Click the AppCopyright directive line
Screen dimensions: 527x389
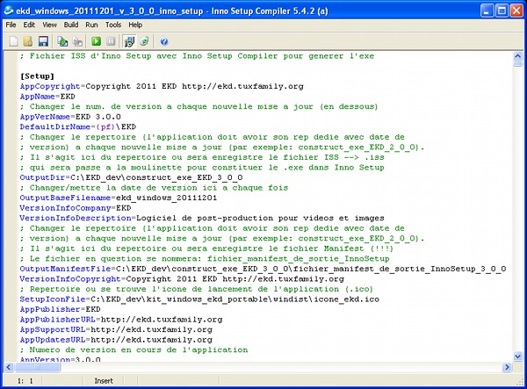[x=162, y=86]
